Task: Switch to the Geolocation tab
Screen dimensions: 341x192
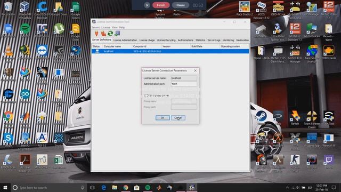Action: tap(242, 41)
